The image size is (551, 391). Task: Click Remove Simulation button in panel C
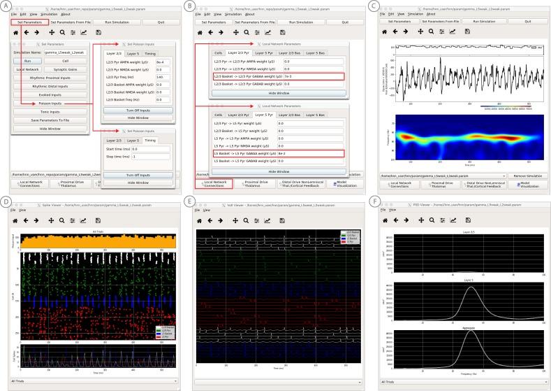527,176
